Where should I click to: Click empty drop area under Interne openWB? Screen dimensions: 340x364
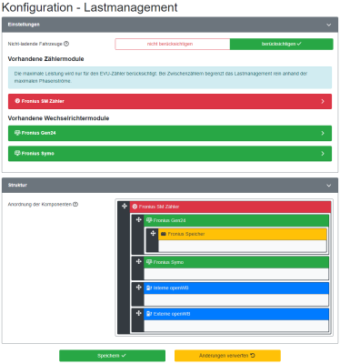[236, 299]
